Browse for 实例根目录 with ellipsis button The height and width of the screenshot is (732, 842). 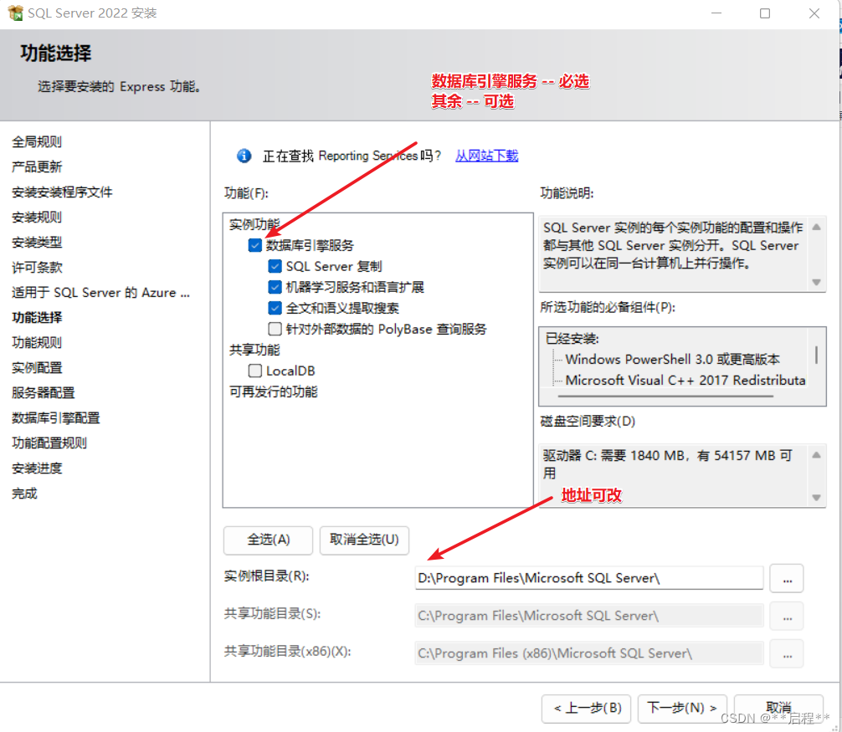787,579
